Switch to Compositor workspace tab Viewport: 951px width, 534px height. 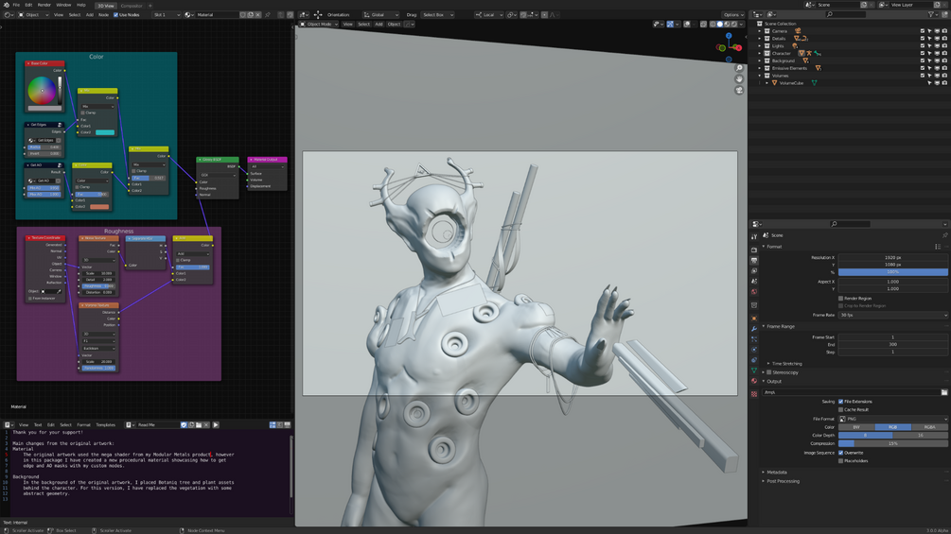[x=131, y=6]
